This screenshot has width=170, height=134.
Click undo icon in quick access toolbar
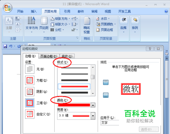(x=11, y=46)
